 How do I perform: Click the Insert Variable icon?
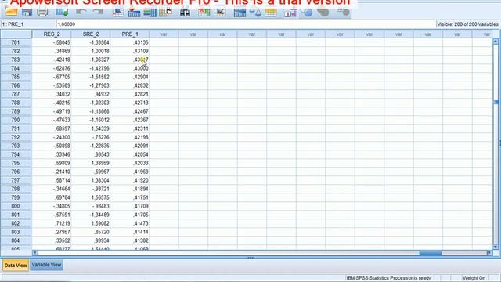(220, 13)
